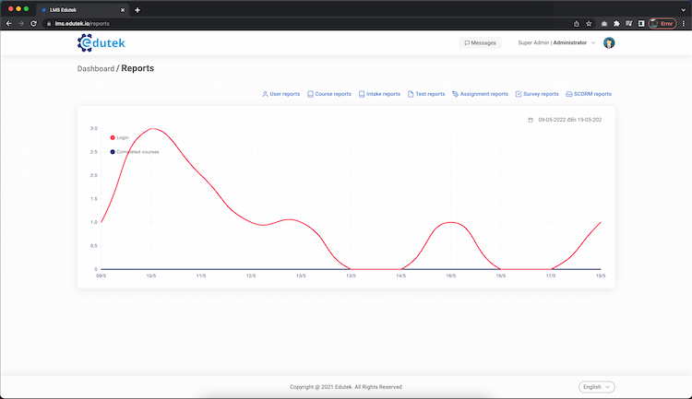
Task: Click the user reports person icon
Action: click(265, 94)
